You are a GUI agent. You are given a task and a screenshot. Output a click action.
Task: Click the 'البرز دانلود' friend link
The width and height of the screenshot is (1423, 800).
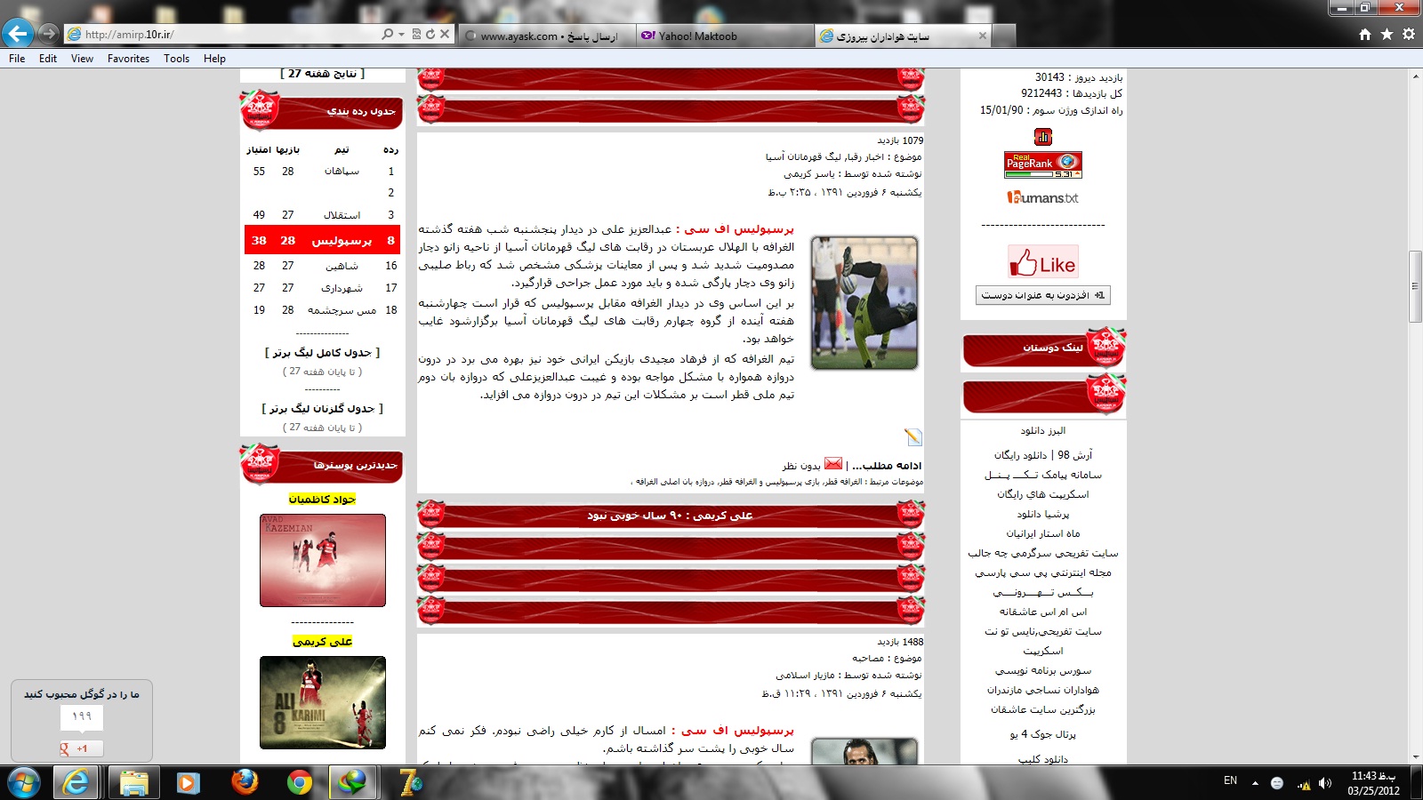[1043, 430]
